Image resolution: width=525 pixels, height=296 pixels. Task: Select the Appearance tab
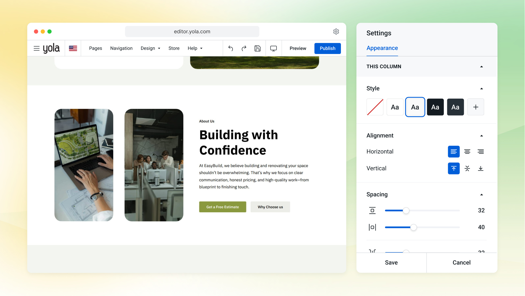382,48
